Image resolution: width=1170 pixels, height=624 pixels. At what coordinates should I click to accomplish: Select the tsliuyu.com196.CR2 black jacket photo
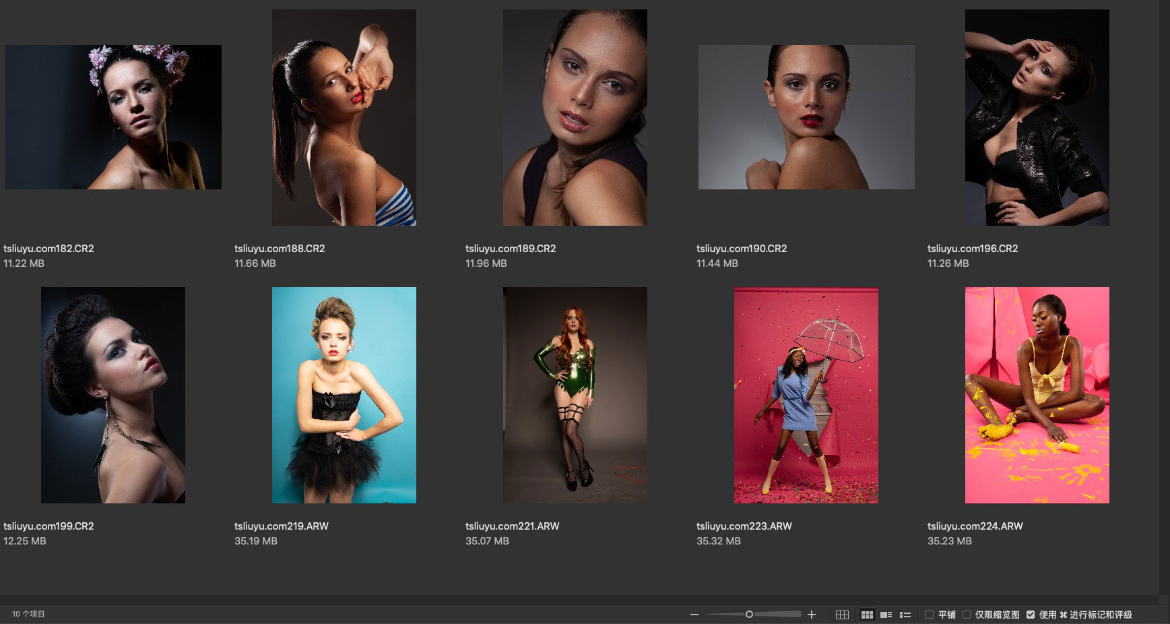coord(1037,117)
